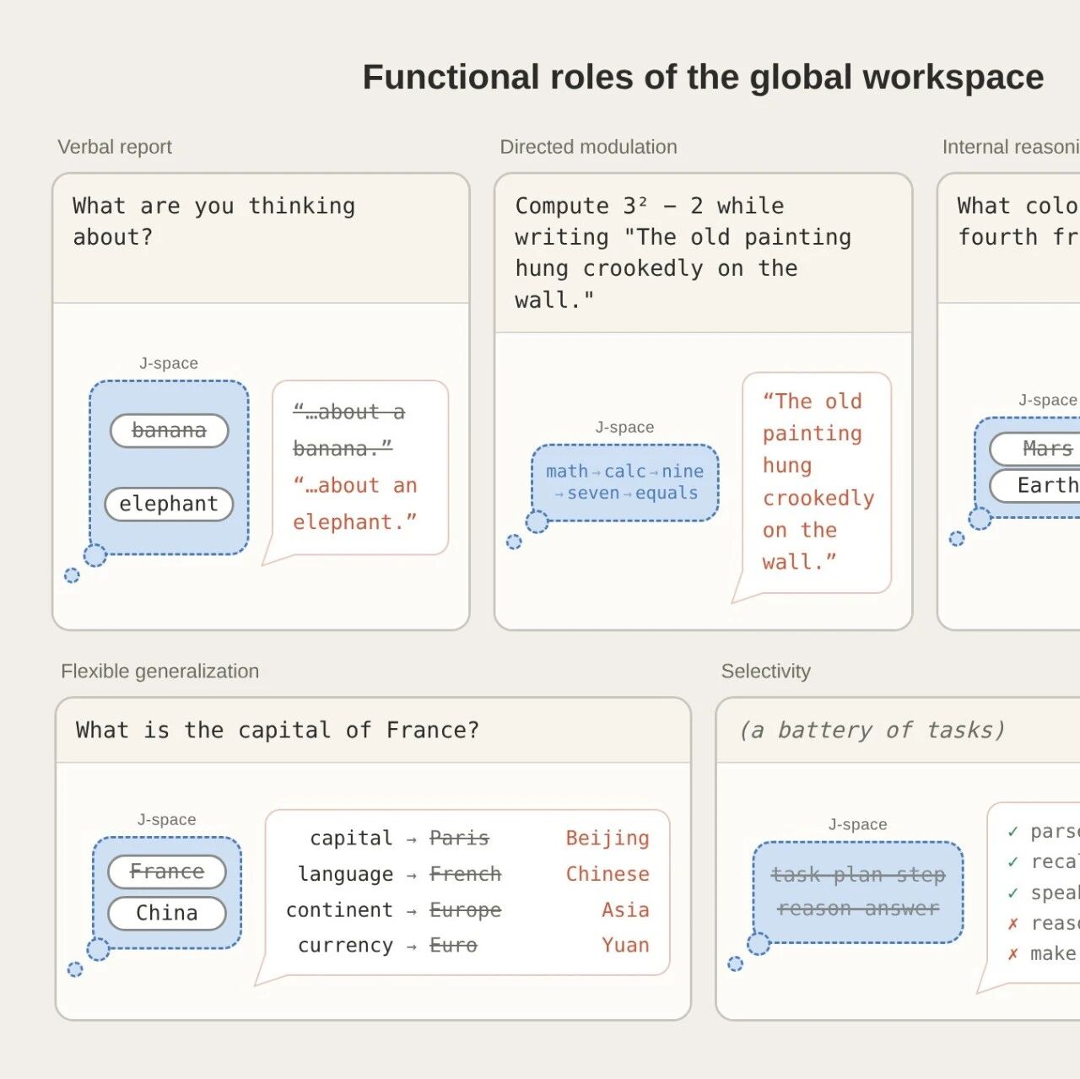Screen dimensions: 1080x1079
Task: Click the blue "math→calc→nine→seven→equals" text
Action: (625, 482)
